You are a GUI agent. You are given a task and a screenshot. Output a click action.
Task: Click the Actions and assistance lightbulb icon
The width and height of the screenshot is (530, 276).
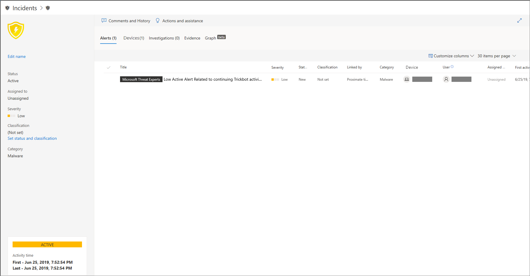click(158, 21)
